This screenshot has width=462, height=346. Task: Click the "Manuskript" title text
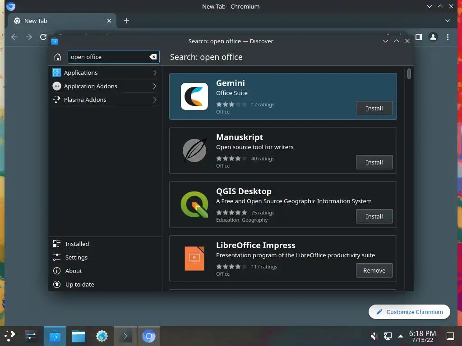coord(240,137)
